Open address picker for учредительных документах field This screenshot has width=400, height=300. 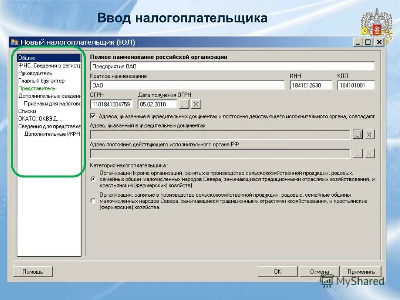(x=357, y=134)
